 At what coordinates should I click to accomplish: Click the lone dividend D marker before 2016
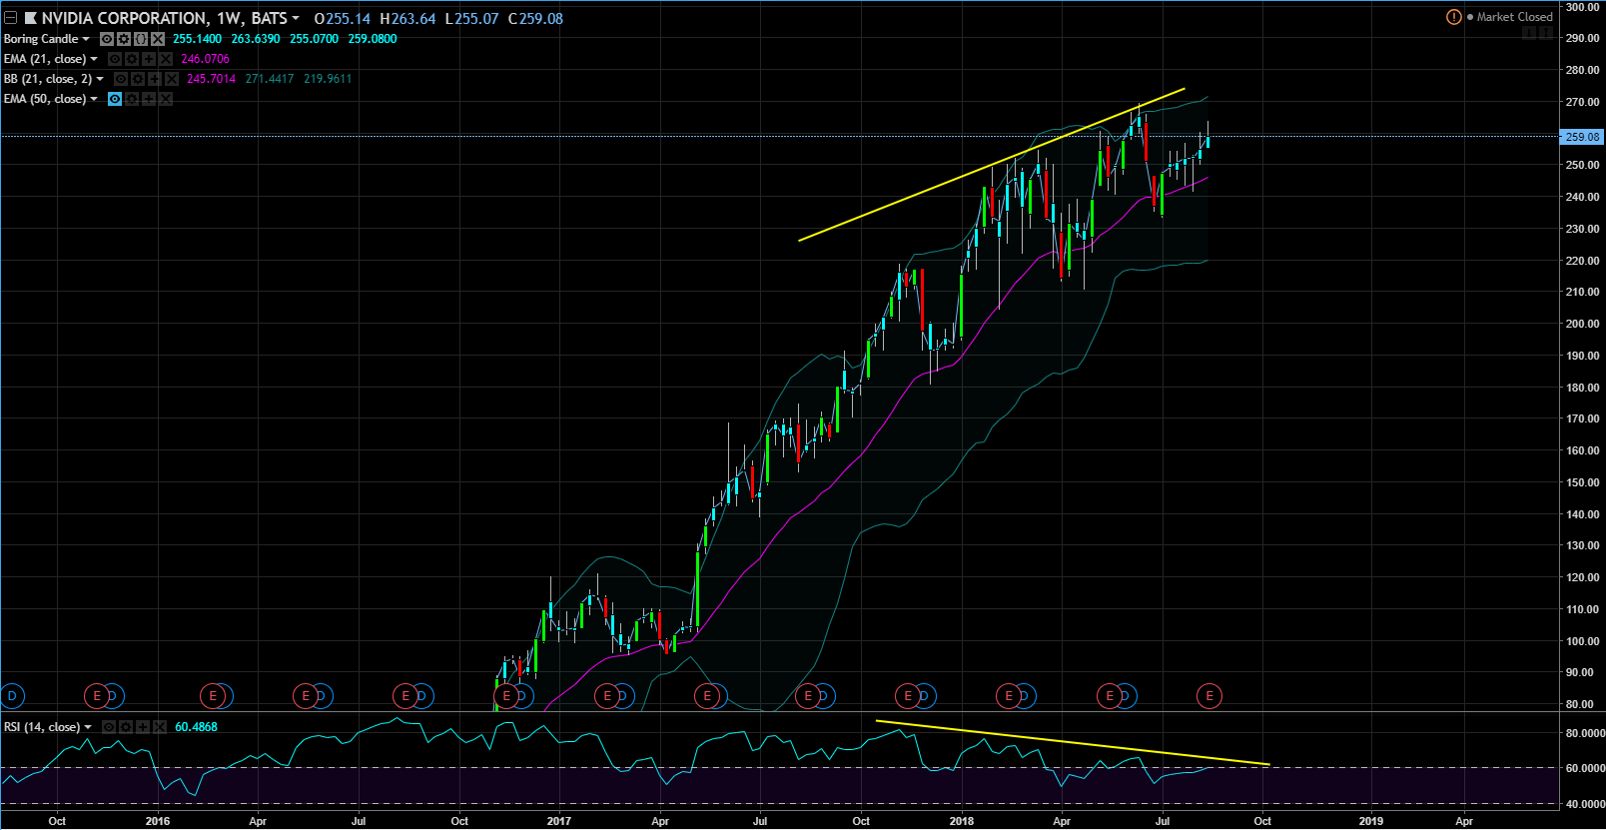pyautogui.click(x=12, y=696)
